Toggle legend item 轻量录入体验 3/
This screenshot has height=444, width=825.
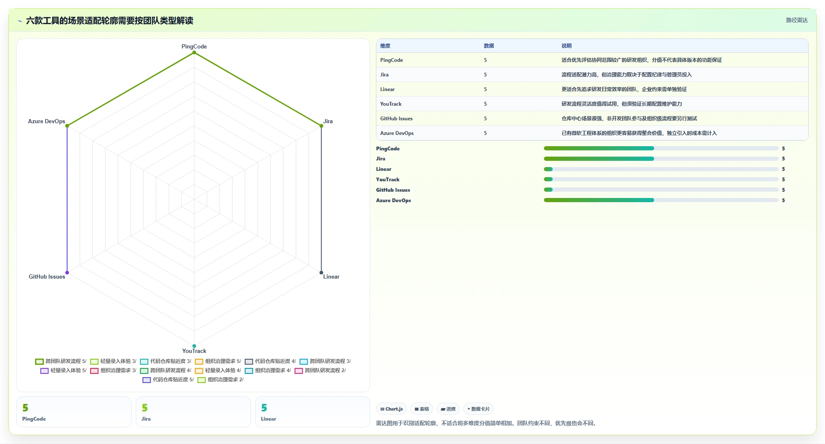click(113, 361)
